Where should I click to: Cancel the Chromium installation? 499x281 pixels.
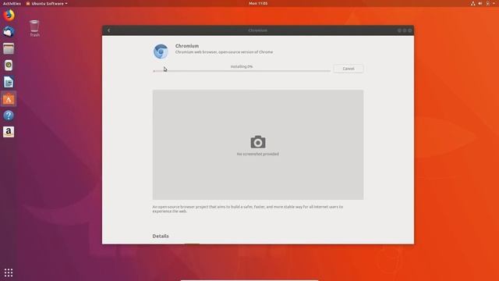tap(349, 69)
